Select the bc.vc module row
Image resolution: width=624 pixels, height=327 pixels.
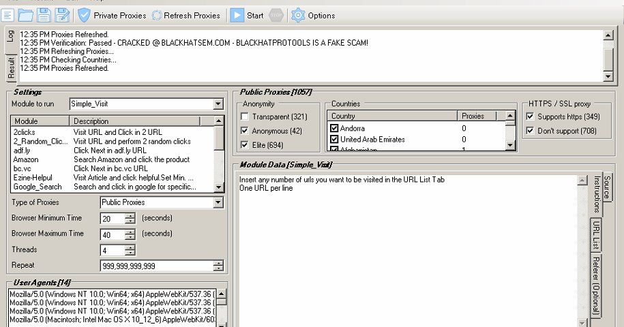pyautogui.click(x=113, y=168)
